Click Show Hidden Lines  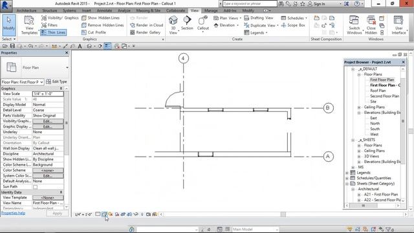[101, 17]
